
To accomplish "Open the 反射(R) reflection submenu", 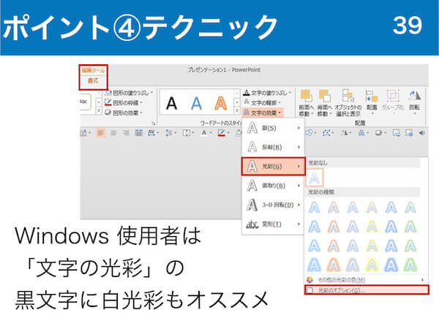I will pyautogui.click(x=273, y=147).
